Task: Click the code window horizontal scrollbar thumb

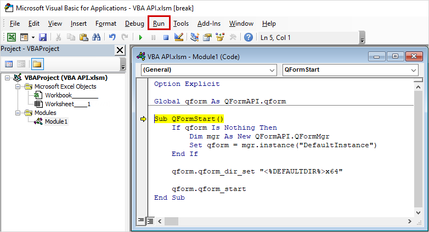Action: (x=172, y=221)
